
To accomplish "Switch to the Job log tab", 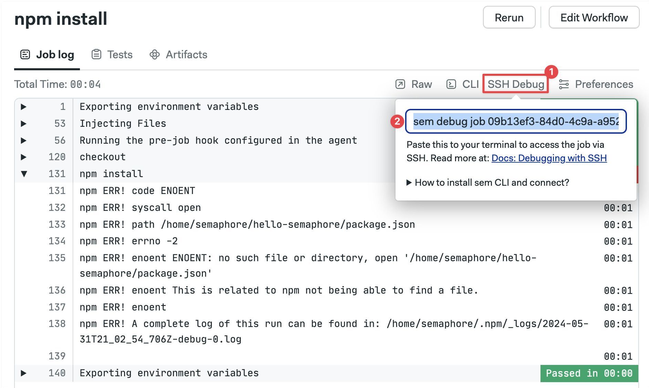I will pyautogui.click(x=47, y=54).
